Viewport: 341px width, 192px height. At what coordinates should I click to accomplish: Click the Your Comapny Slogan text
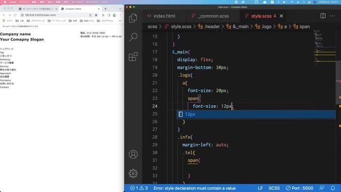point(22,39)
